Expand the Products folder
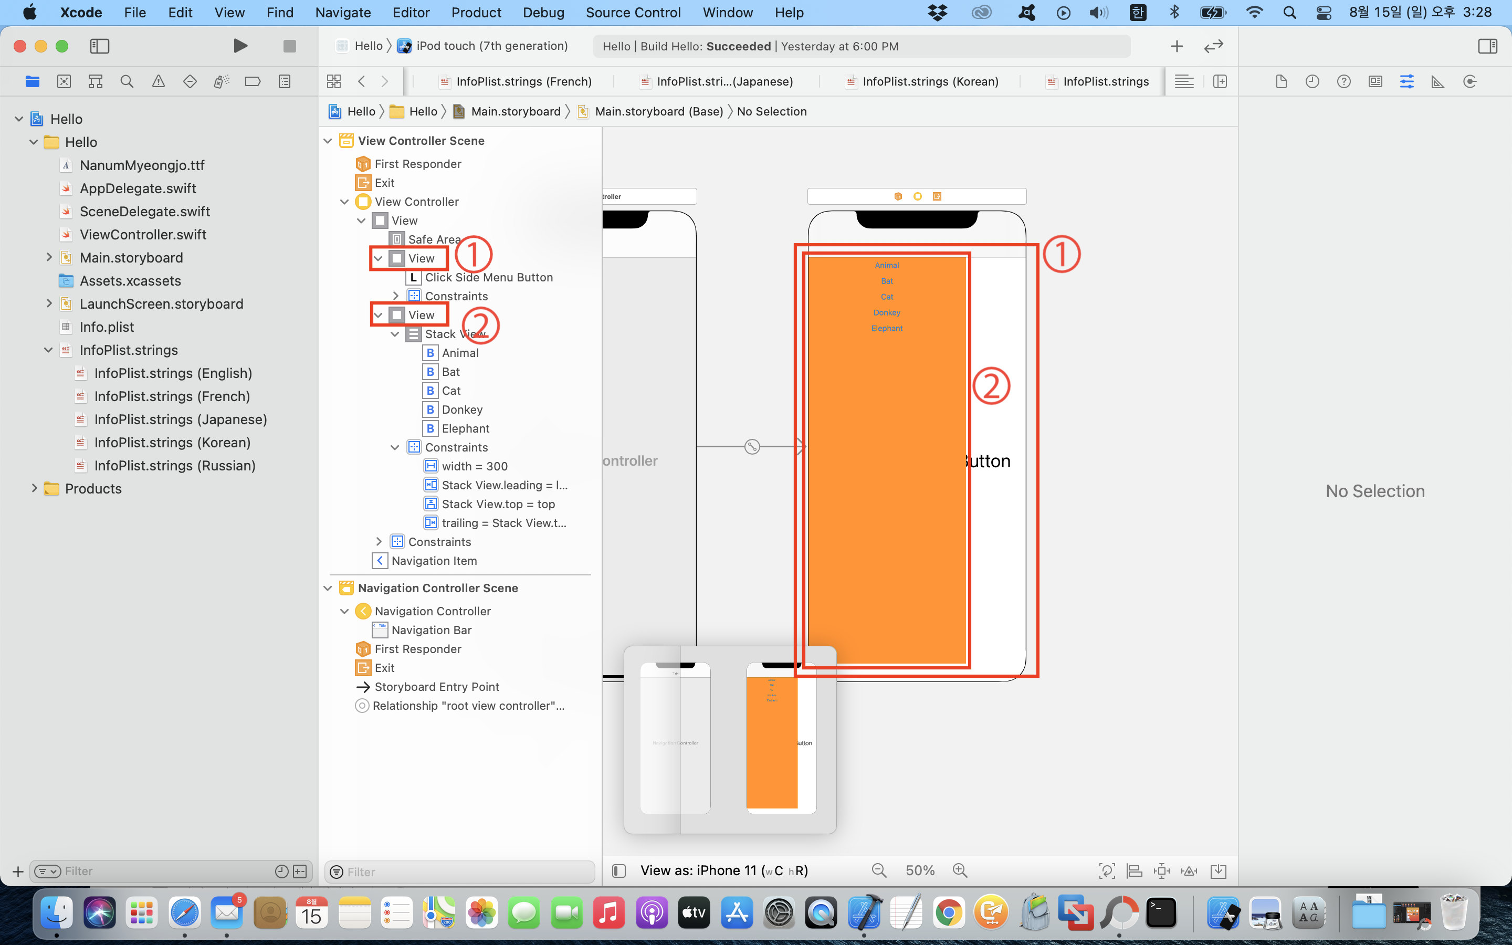Screen dimensions: 1512x945 pyautogui.click(x=34, y=488)
